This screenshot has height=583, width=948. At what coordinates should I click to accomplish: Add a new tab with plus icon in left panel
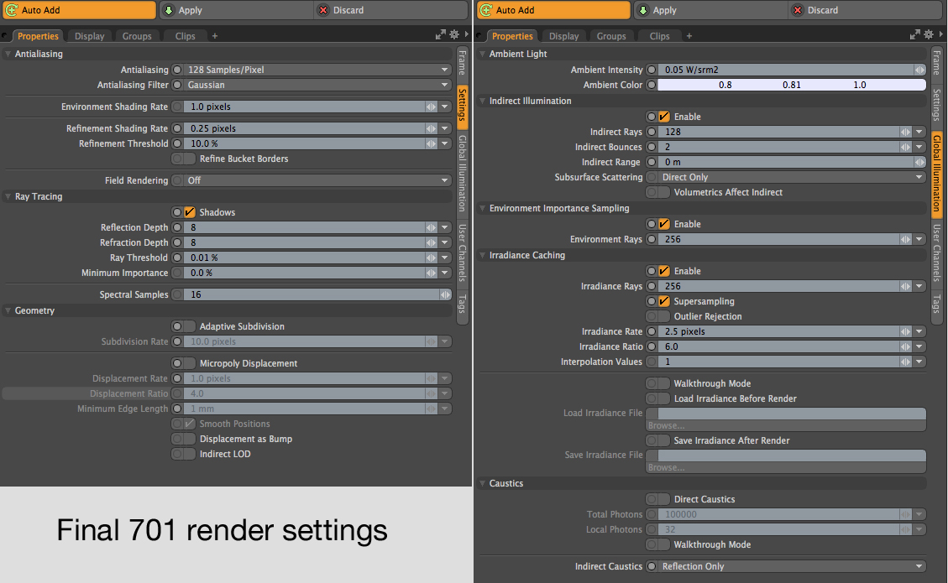click(214, 36)
